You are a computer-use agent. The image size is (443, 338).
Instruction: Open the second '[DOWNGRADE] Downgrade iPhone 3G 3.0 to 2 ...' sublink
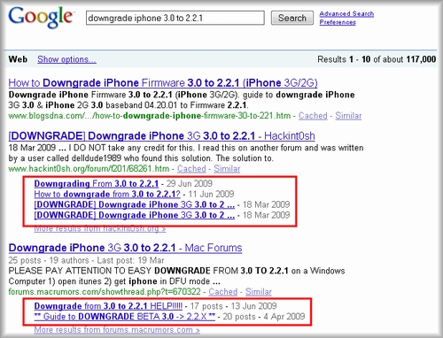(x=135, y=215)
